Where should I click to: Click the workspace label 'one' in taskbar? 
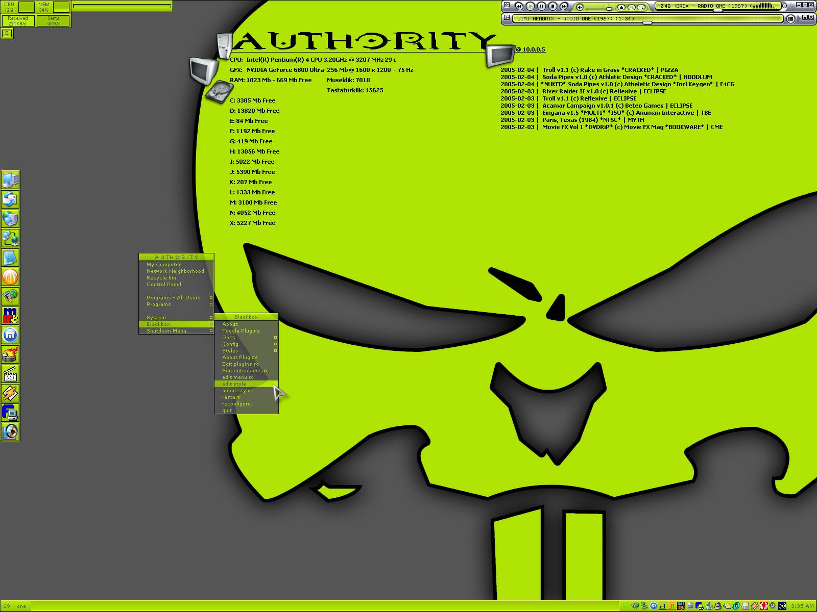[21, 606]
